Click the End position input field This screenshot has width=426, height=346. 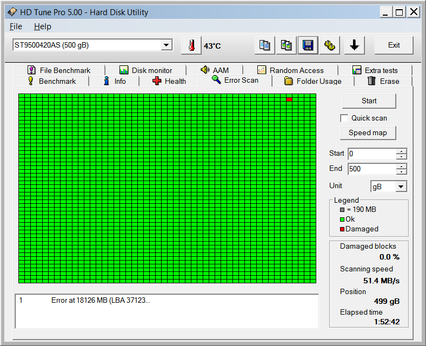pos(372,169)
